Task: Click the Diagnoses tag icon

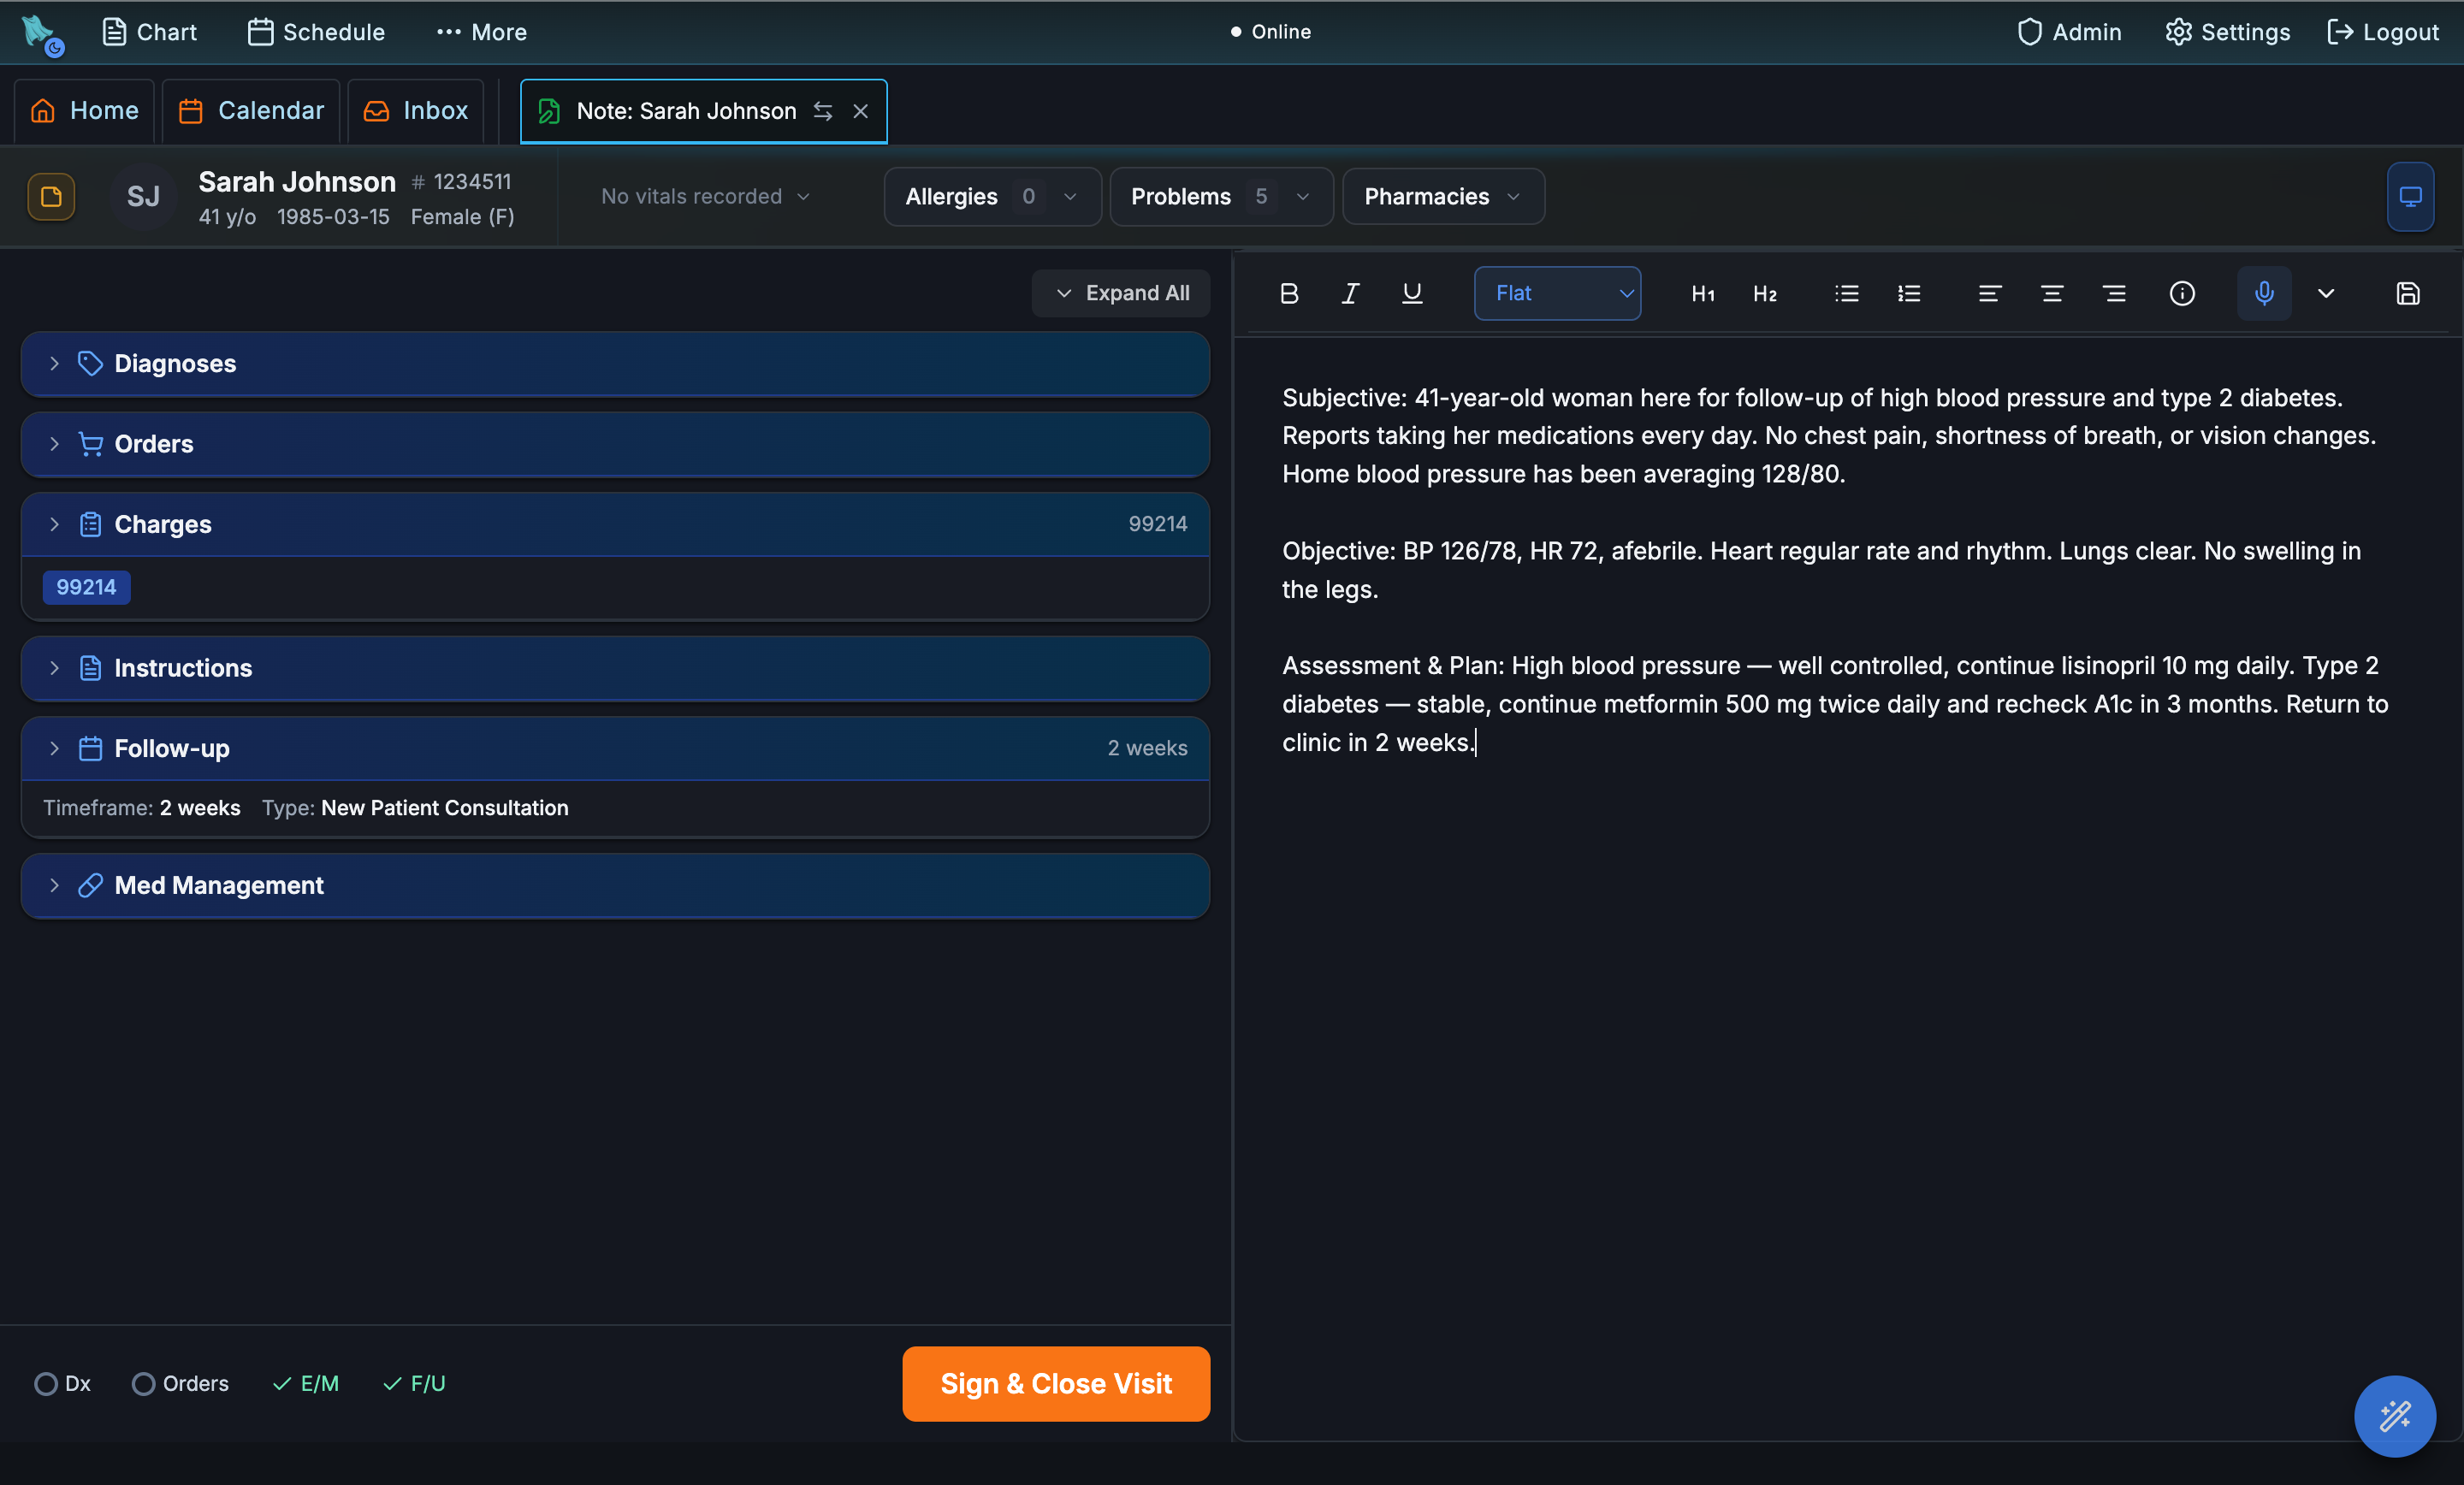Action: point(90,363)
